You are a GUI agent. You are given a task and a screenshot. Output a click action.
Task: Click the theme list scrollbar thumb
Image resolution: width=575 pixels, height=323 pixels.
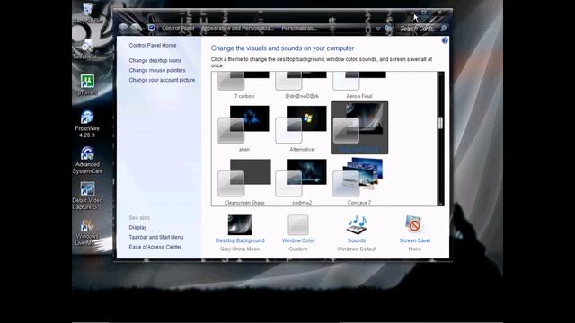(x=440, y=123)
